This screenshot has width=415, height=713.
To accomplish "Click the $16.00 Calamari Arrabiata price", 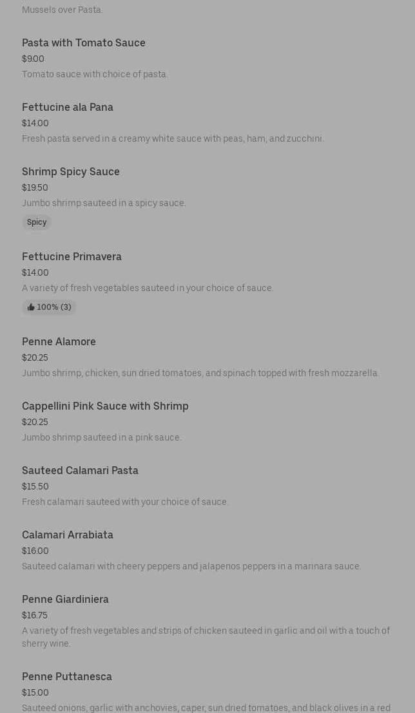I will pos(35,551).
